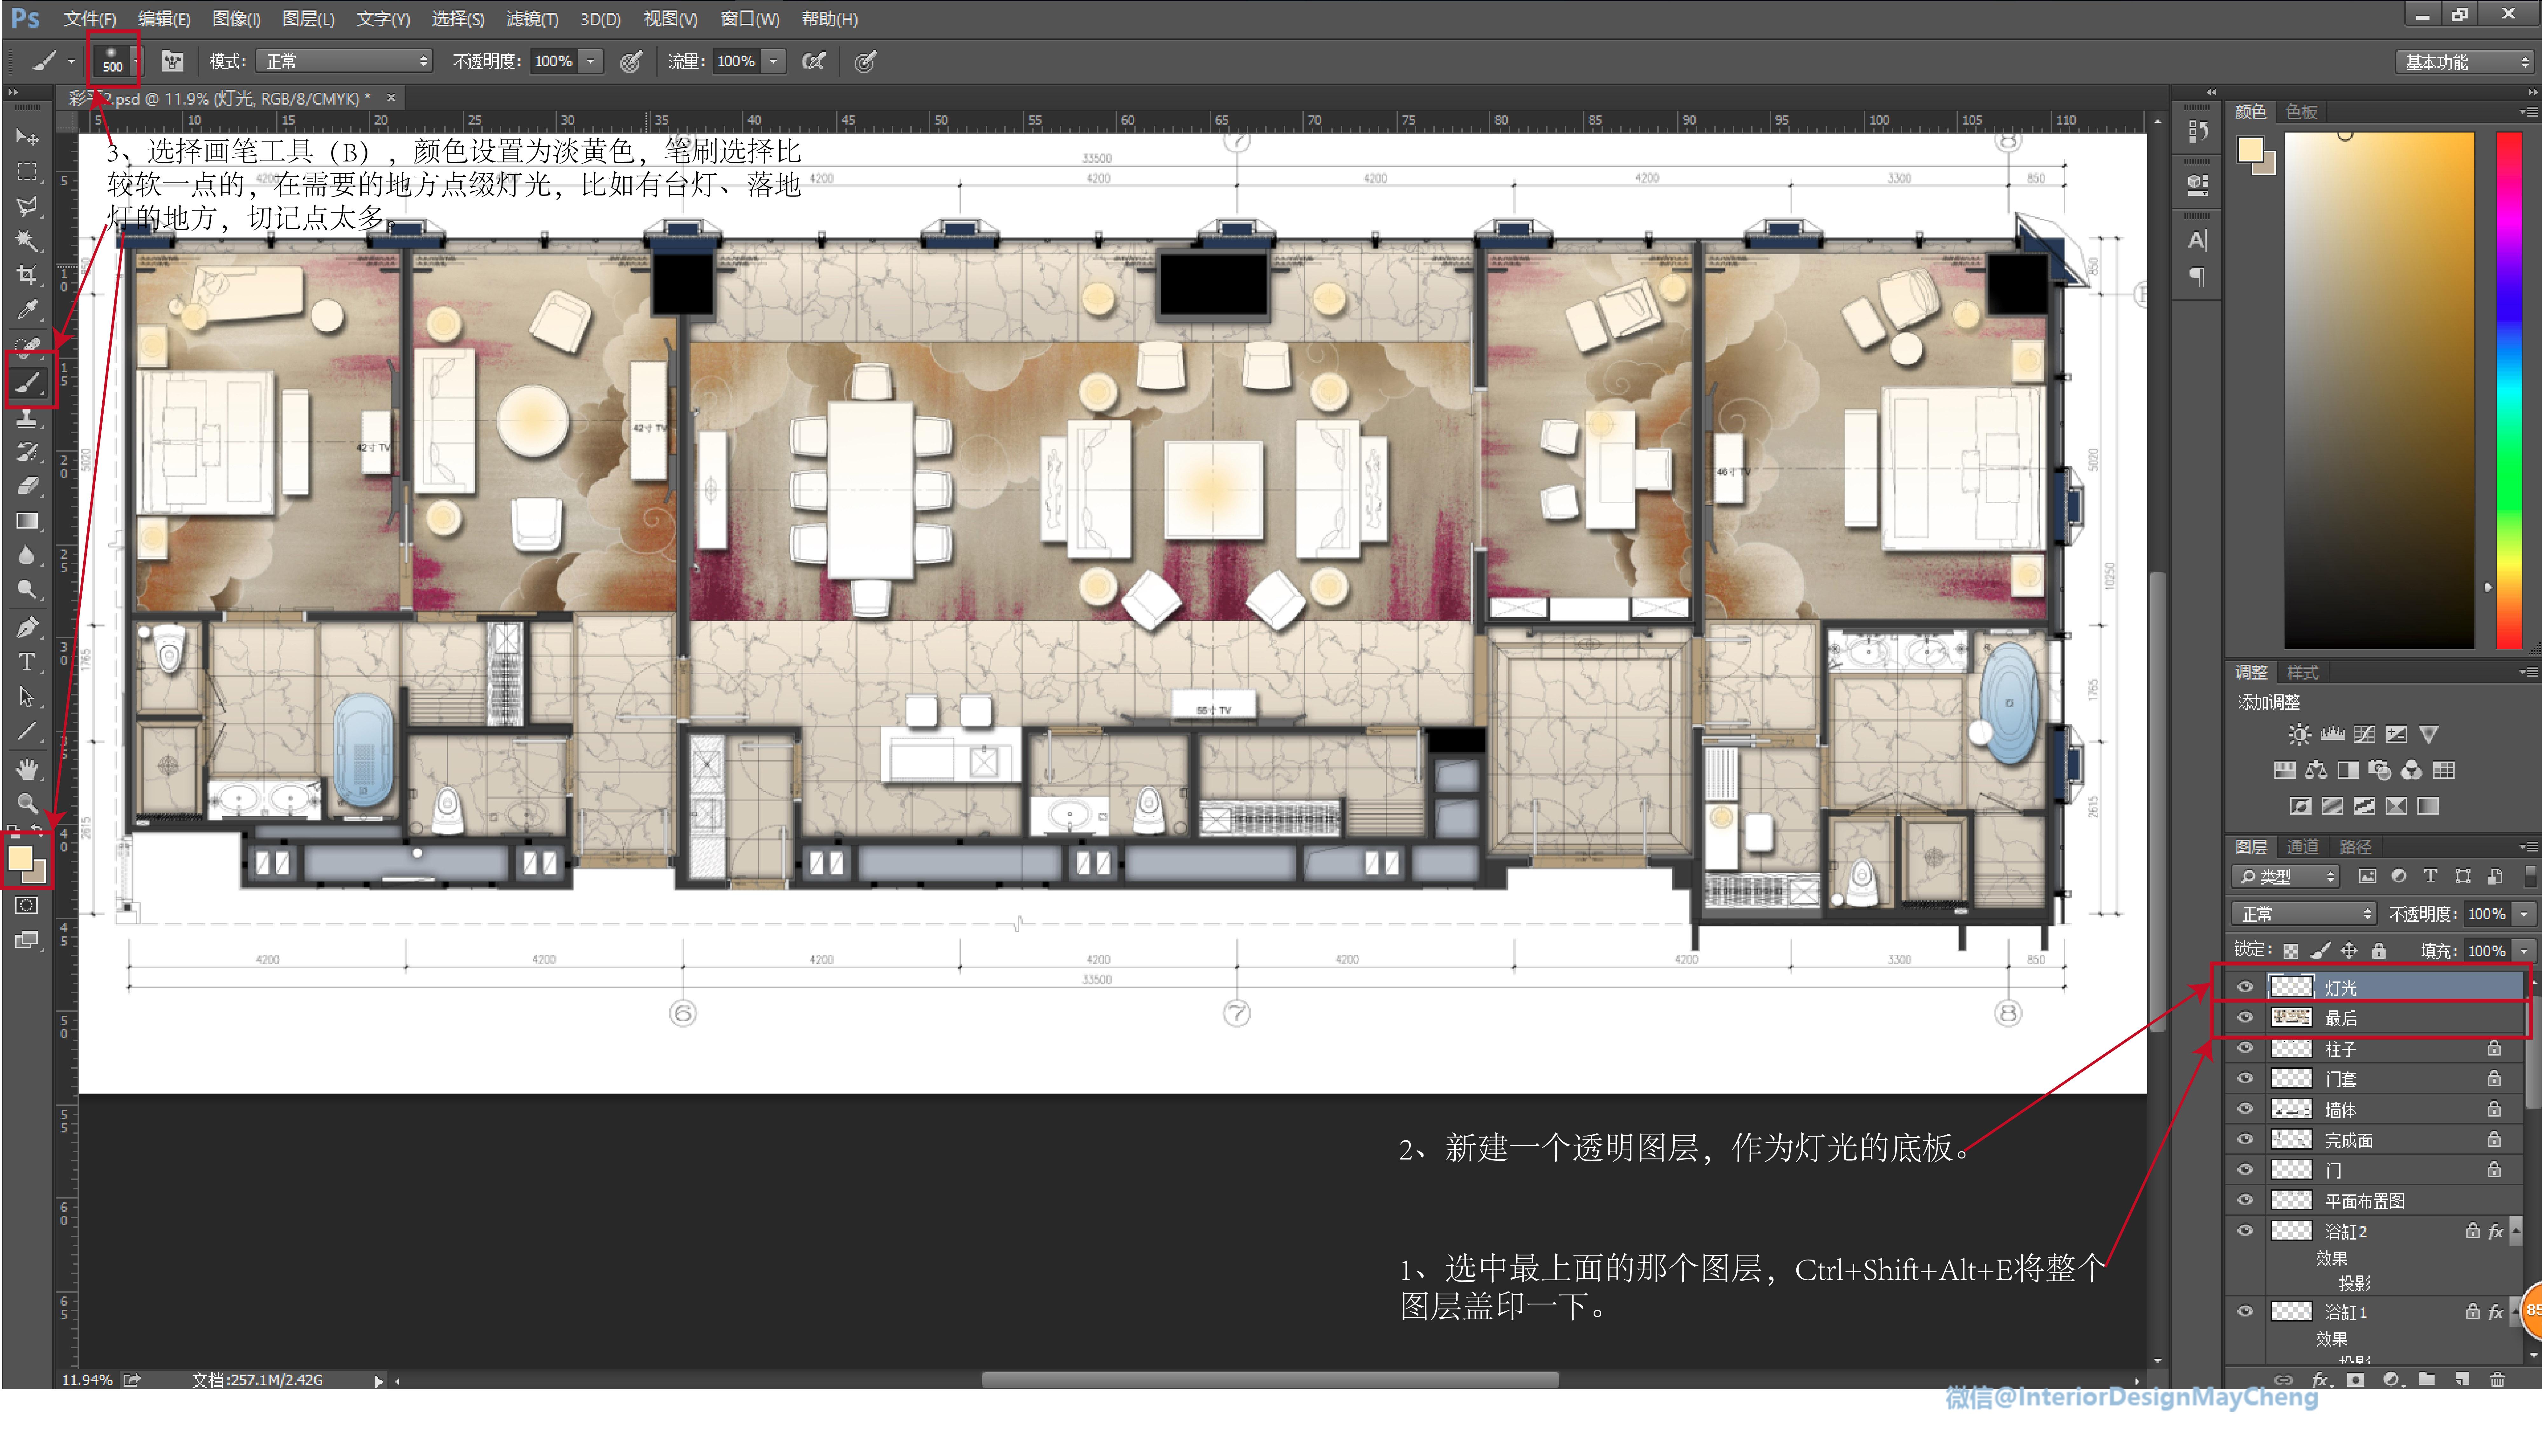Viewport: 2542px width, 1456px height.
Task: Select the Horizontal Type tool
Action: click(27, 662)
